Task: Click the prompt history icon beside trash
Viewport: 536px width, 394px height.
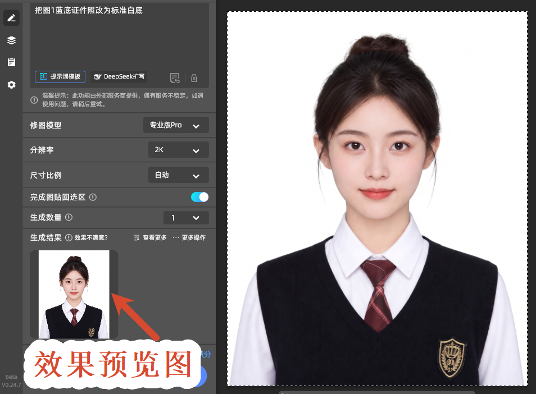Action: (175, 78)
